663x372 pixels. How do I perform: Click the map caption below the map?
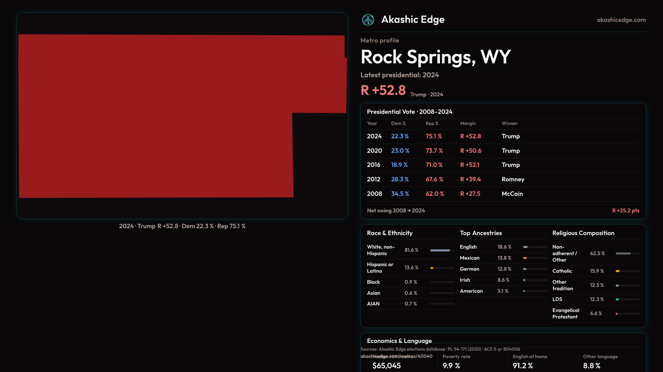click(182, 226)
